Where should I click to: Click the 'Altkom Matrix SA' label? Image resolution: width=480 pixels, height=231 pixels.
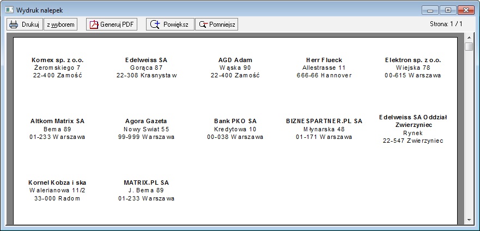click(57, 121)
